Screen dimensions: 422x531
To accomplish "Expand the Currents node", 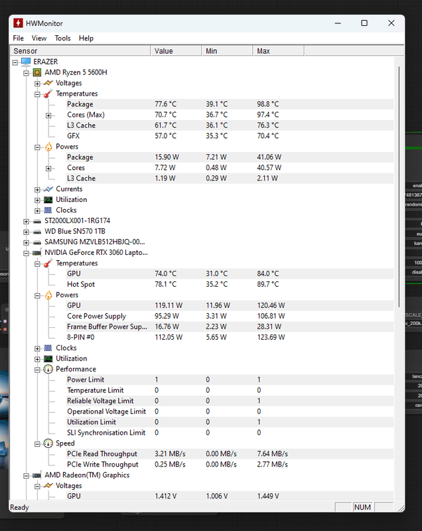I will coord(37,190).
